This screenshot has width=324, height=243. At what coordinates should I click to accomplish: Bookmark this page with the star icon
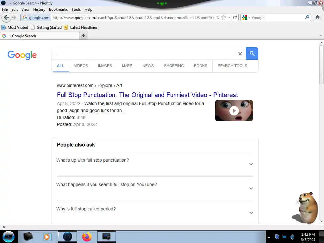pos(224,18)
